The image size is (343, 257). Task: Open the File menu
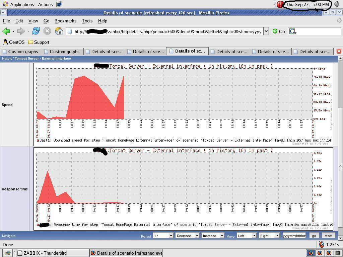[6, 21]
